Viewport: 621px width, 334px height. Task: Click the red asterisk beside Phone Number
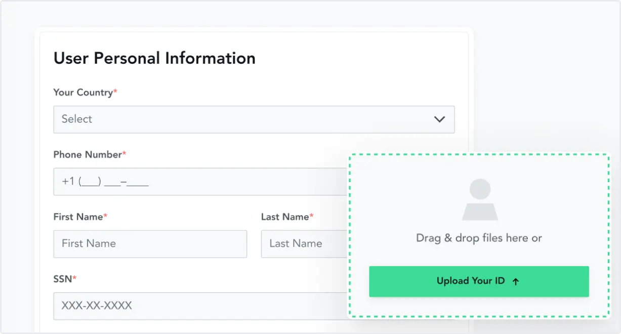125,153
